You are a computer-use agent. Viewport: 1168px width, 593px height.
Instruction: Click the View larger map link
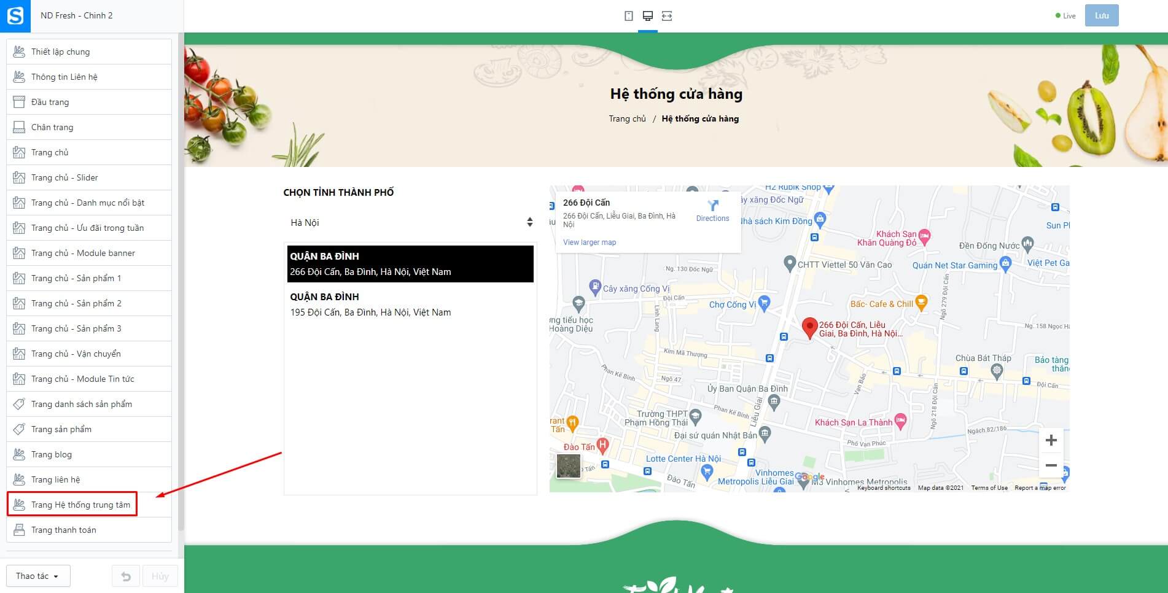[590, 242]
